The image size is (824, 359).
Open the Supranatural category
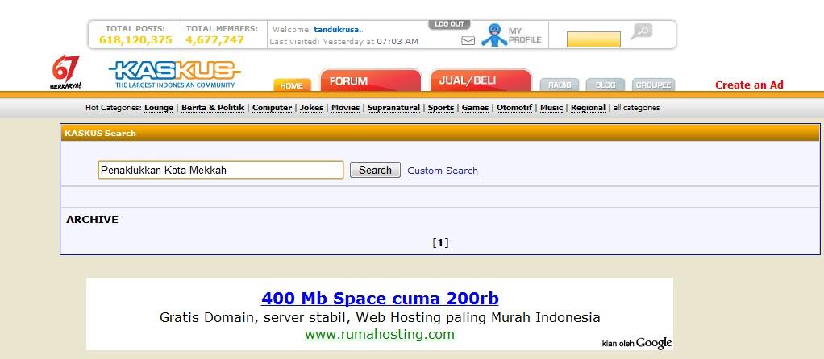tap(393, 108)
